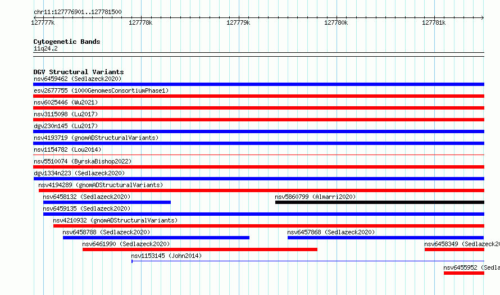Click the 11q24.2 cytogenetic band line
Image resolution: width=500 pixels, height=295 pixels.
pos(258,55)
